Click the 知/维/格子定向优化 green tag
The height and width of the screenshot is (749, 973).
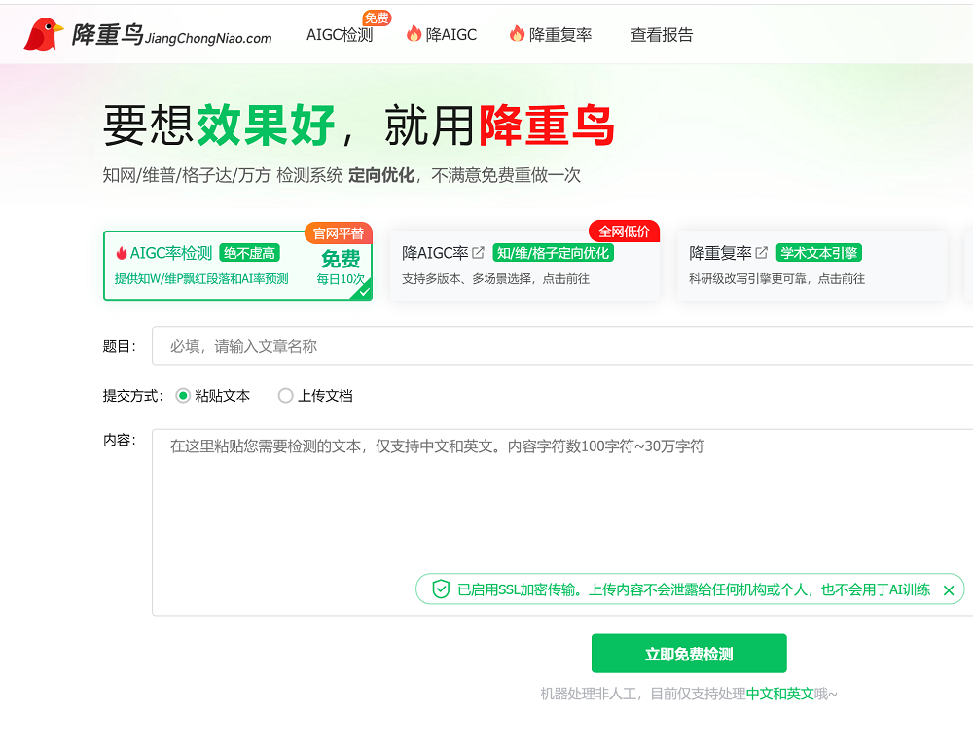point(554,253)
